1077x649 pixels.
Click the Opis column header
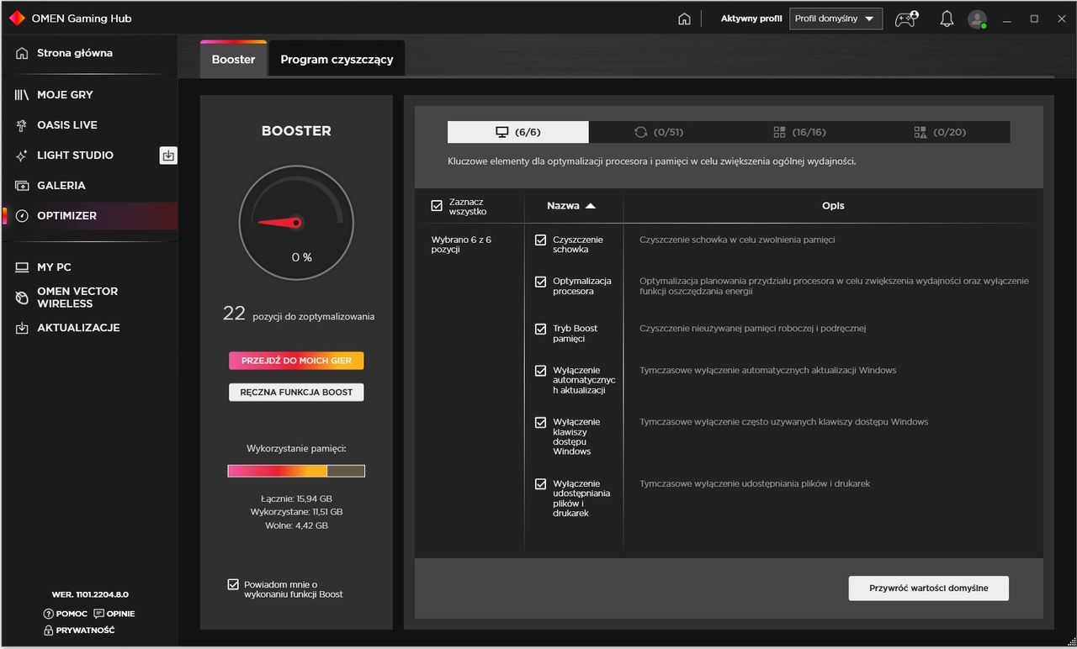pos(833,206)
